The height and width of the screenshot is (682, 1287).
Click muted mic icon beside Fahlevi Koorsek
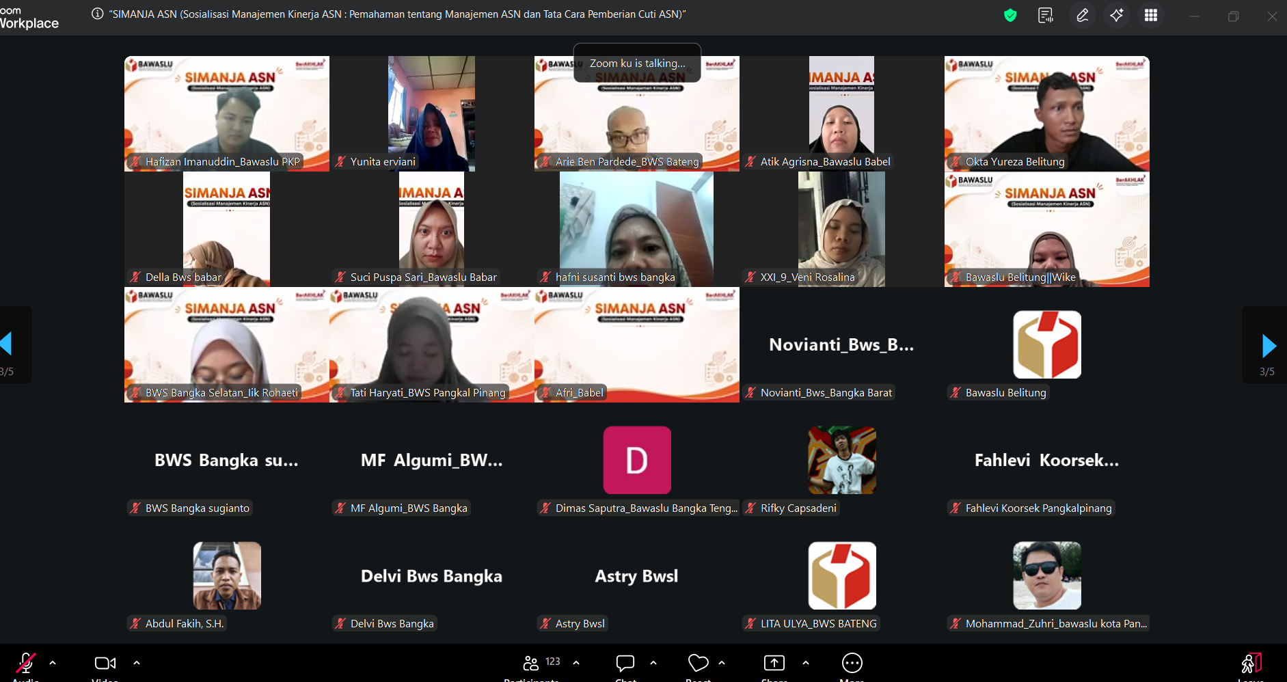click(x=956, y=508)
